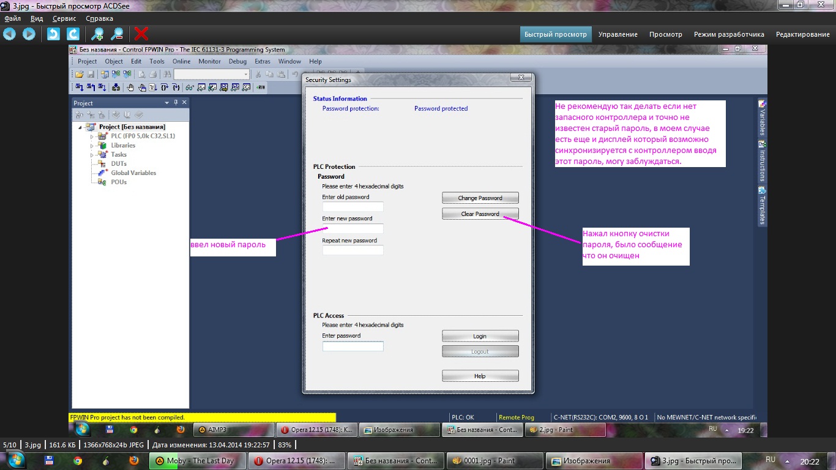Viewport: 836px width, 470px height.
Task: Click the open-folder icon in FPWIN toolbar
Action: [80, 74]
